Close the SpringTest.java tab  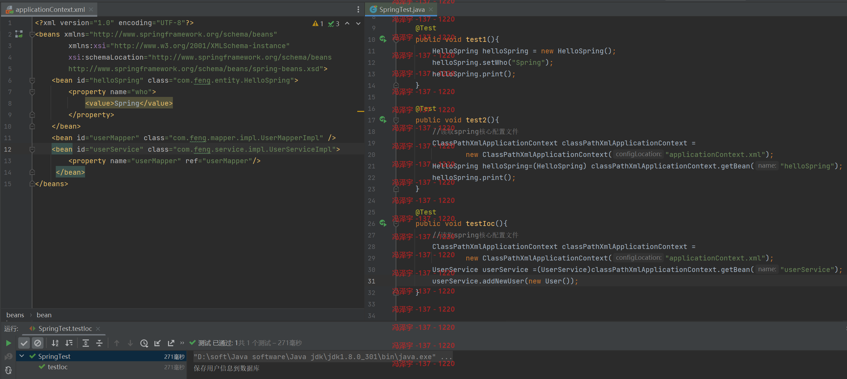click(x=431, y=9)
